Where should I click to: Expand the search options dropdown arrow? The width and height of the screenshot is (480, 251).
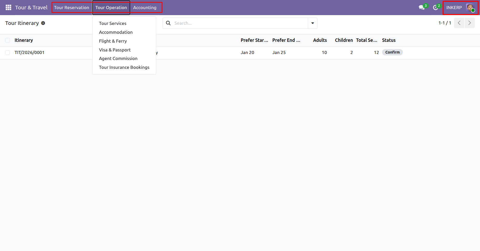click(x=312, y=23)
